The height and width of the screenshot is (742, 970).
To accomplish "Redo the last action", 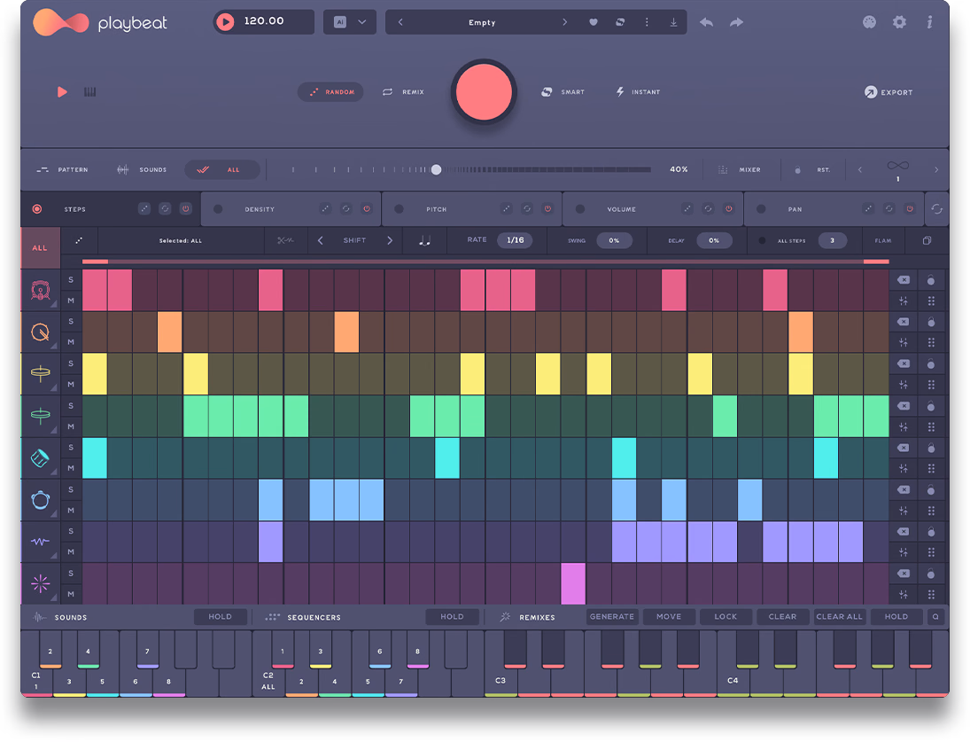I will [736, 22].
